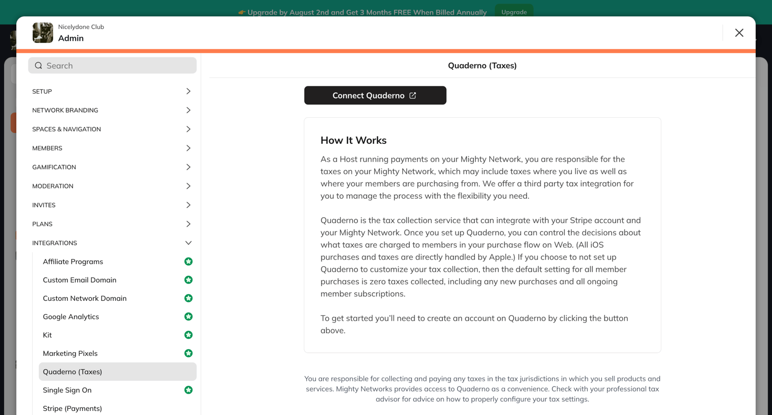Image resolution: width=772 pixels, height=415 pixels.
Task: Click the Quaderno (Taxes) page title
Action: click(x=482, y=65)
